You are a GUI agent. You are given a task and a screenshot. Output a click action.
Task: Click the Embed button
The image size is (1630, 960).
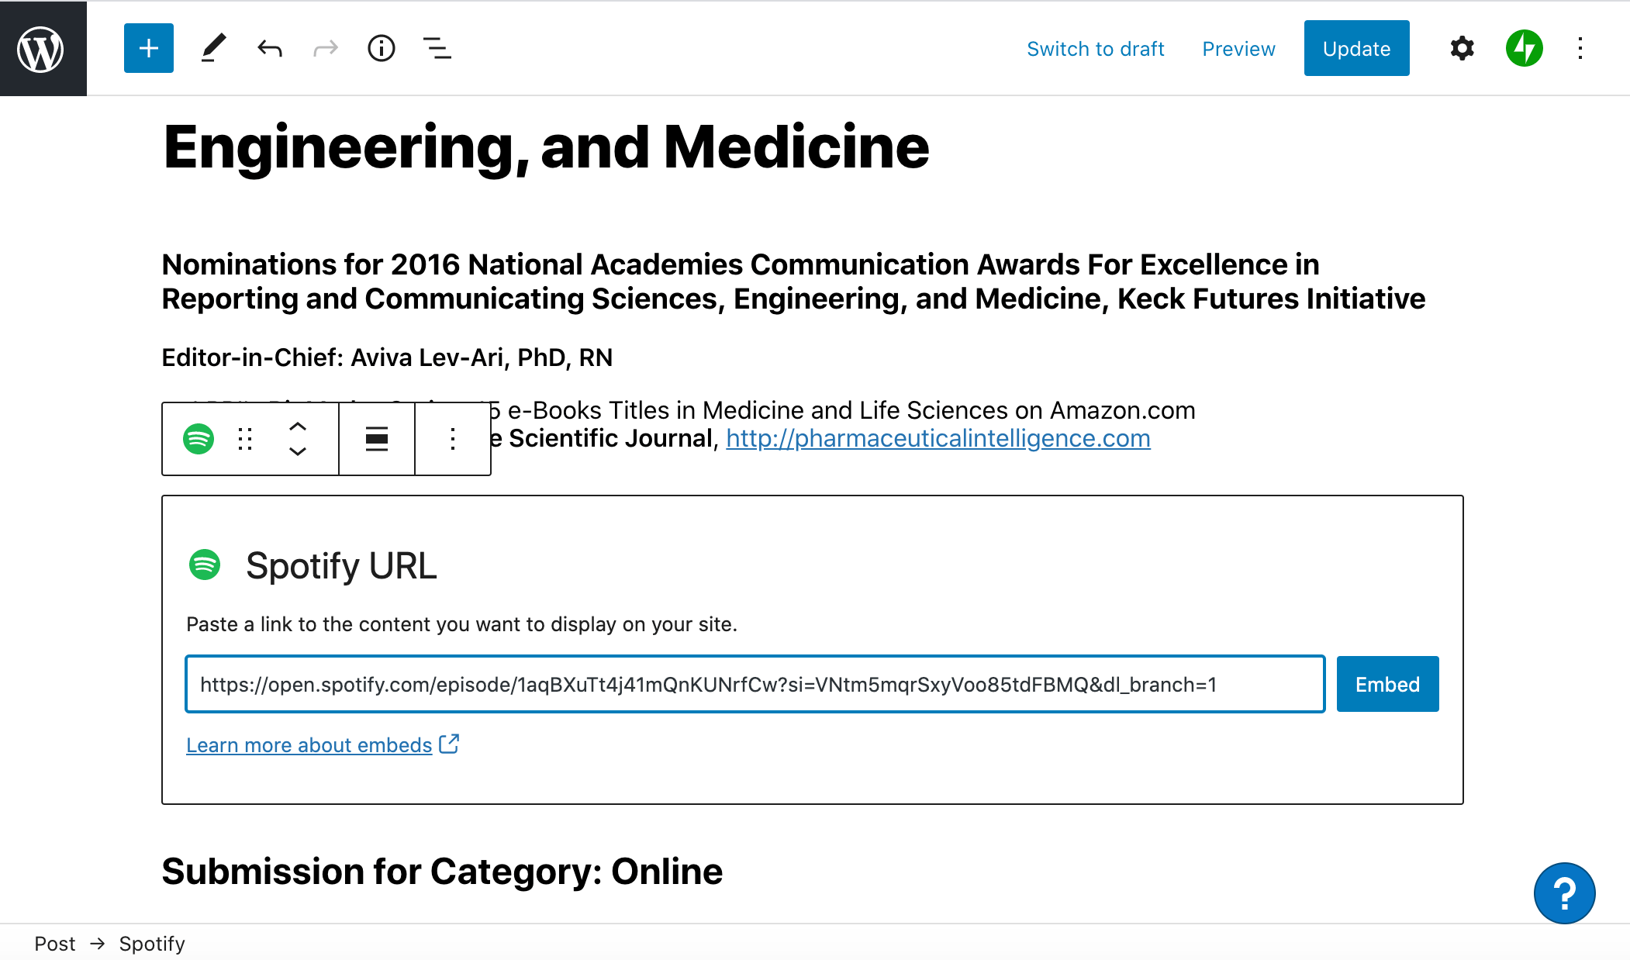coord(1387,684)
